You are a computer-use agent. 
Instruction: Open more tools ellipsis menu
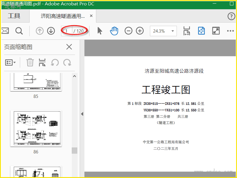[230, 31]
